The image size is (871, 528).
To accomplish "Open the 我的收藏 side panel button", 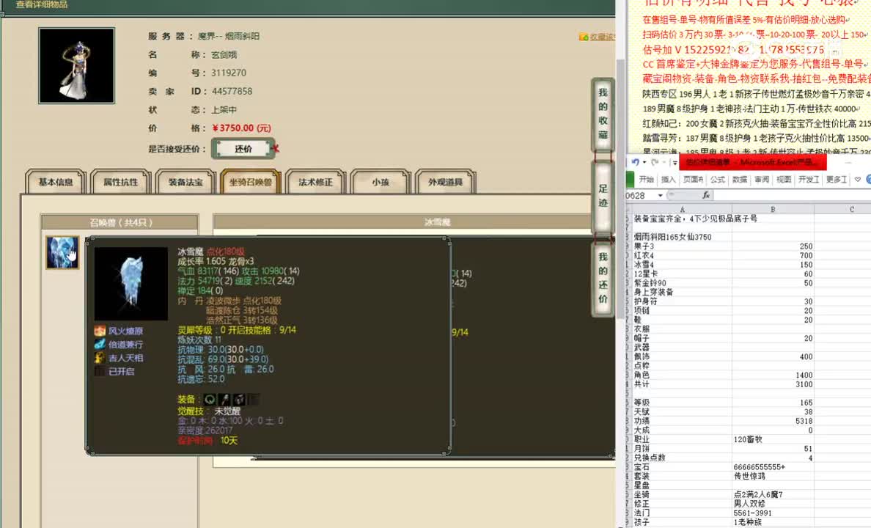I will (603, 114).
